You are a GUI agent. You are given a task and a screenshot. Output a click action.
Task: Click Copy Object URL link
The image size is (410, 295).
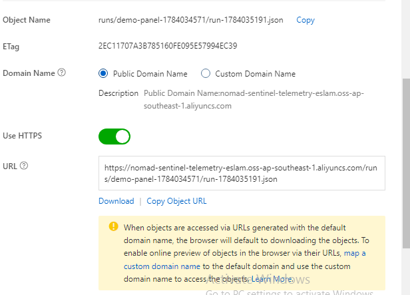point(176,201)
